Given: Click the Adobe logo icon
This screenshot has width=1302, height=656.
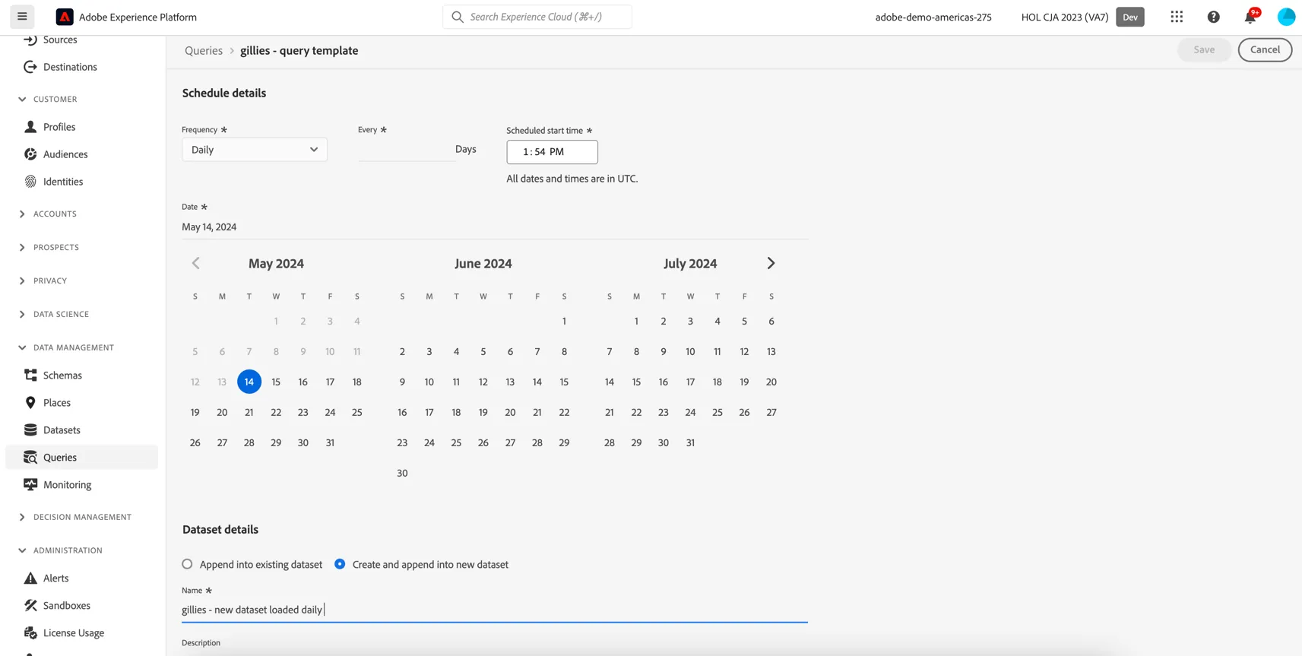Looking at the screenshot, I should (65, 17).
